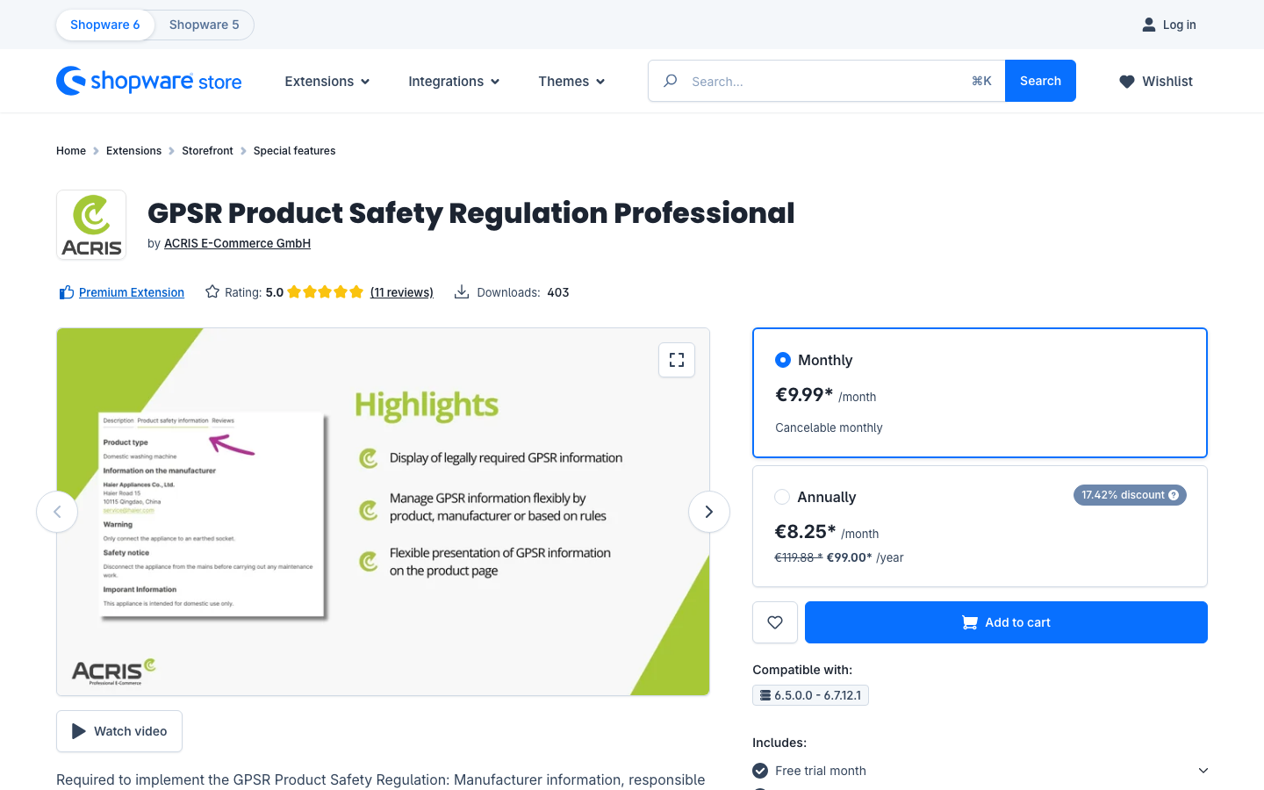
Task: Add product to wishlist with heart button
Action: pos(775,622)
